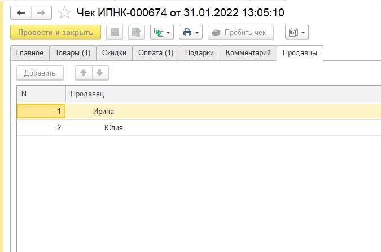Open the Товары (1) tab
381x252 pixels.
(x=73, y=53)
